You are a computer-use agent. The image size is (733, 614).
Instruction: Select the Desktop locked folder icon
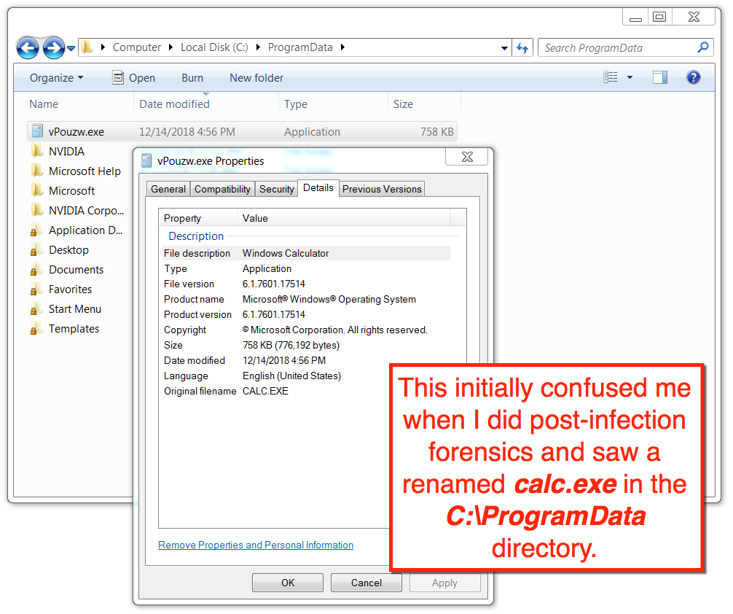(x=36, y=250)
